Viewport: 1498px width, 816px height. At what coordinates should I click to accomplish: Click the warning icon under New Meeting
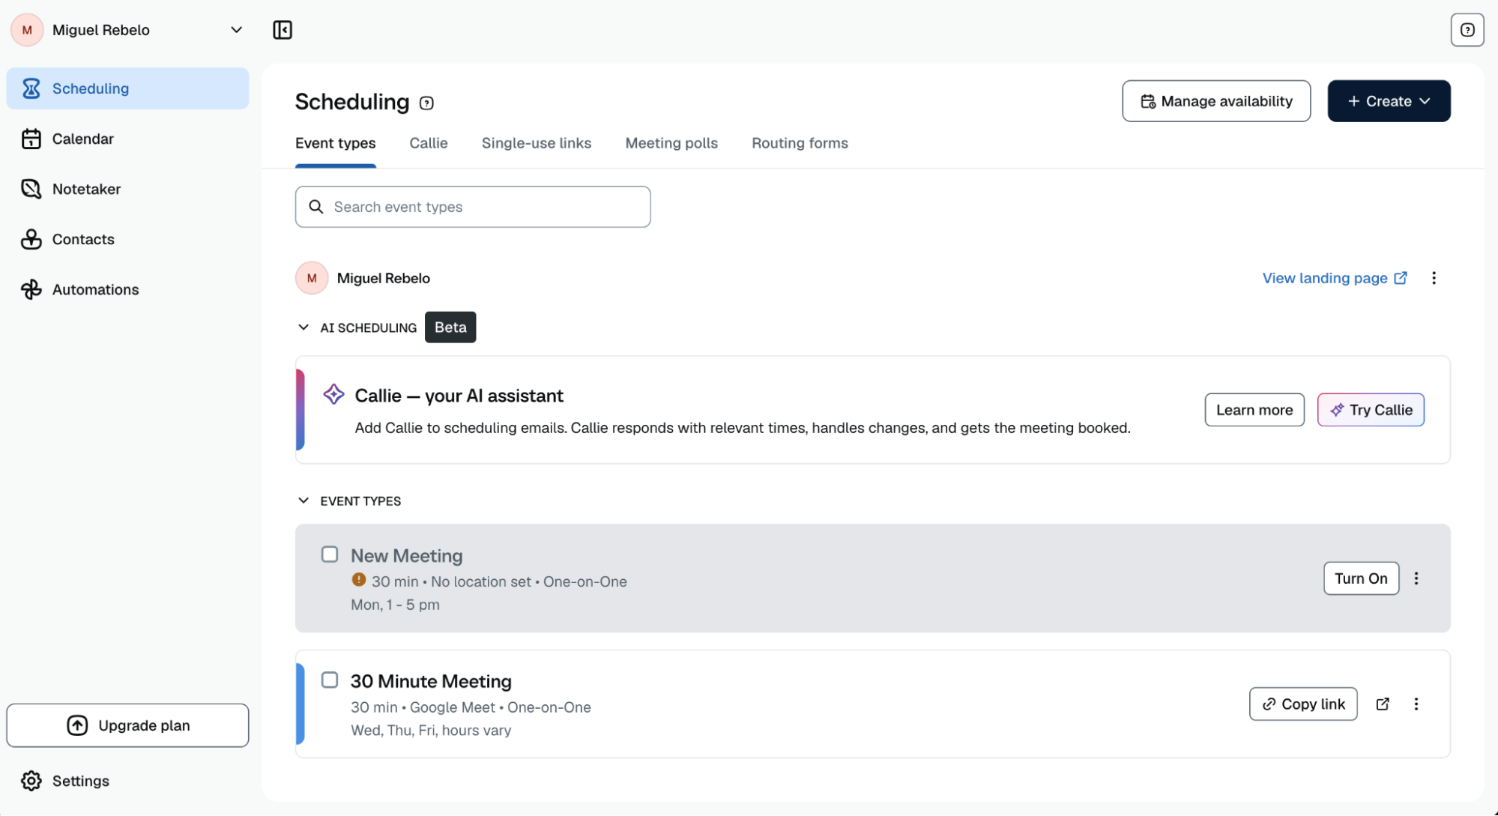click(359, 580)
